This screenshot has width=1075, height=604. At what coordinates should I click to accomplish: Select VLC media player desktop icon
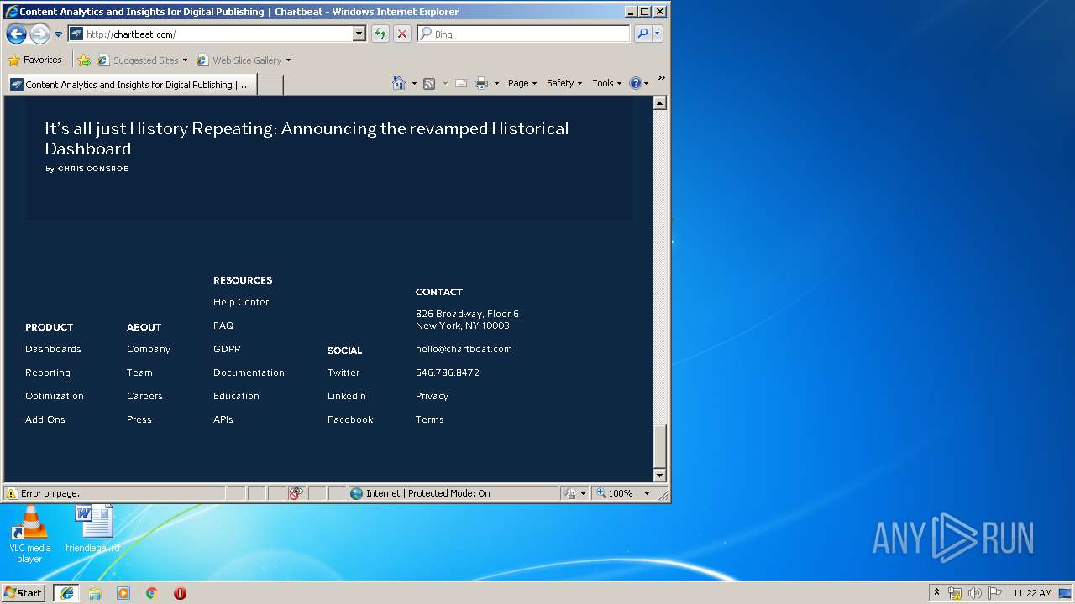point(29,534)
